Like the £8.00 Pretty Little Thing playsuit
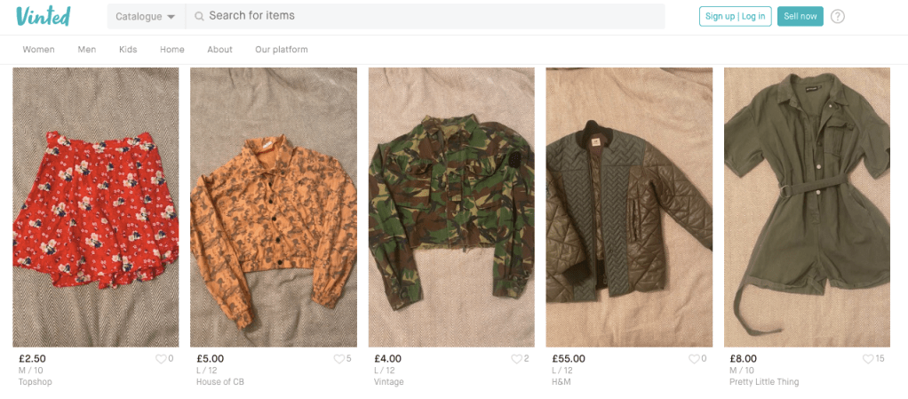 (x=868, y=359)
